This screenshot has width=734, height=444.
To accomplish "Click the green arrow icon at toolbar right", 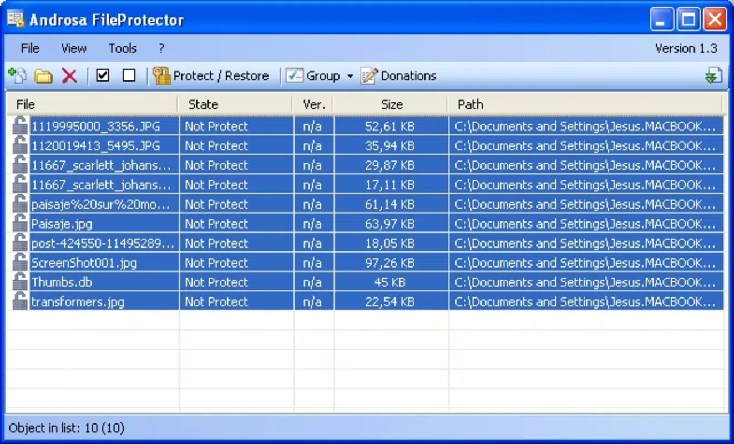I will (x=713, y=76).
